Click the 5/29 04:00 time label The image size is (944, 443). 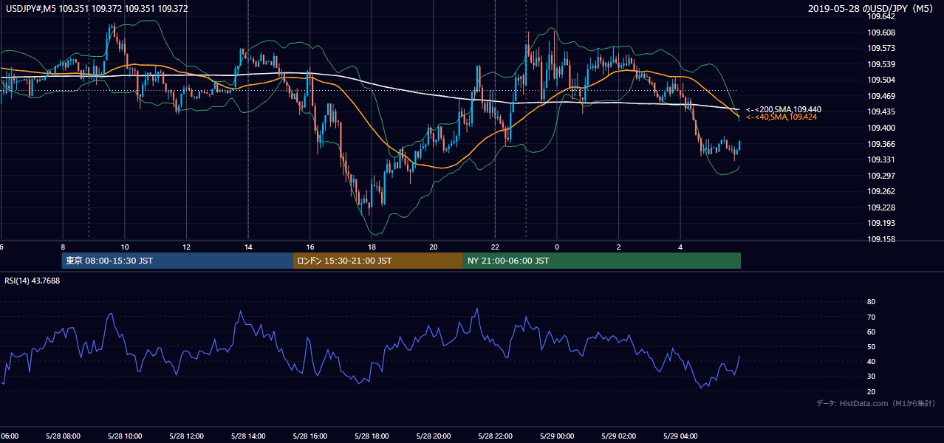(x=680, y=436)
